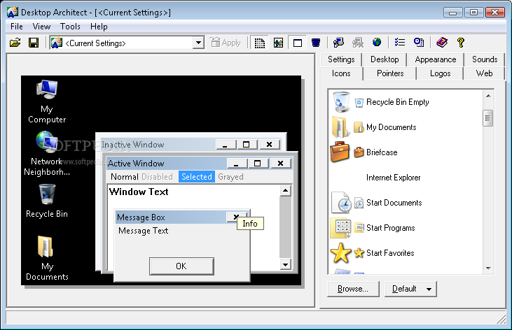
Task: Select Start Documents in the icon list
Action: coord(394,203)
